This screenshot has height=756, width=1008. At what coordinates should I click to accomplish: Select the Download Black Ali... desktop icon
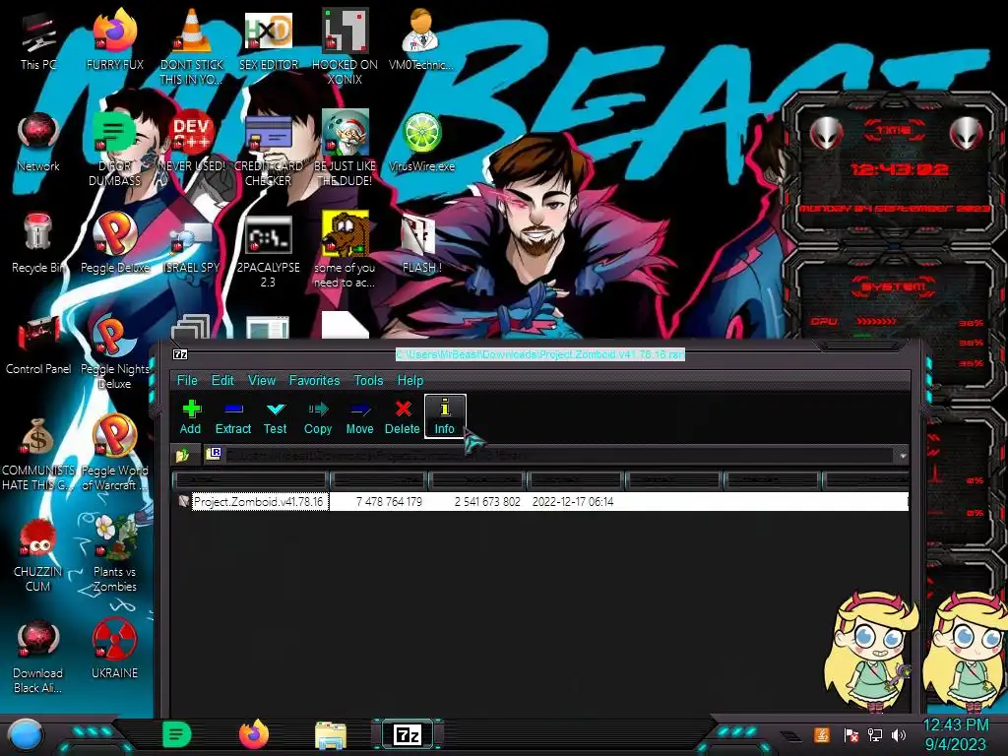[x=38, y=657]
